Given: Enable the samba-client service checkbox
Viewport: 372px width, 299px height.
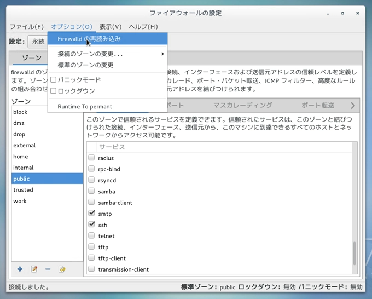Looking at the screenshot, I should coord(91,202).
